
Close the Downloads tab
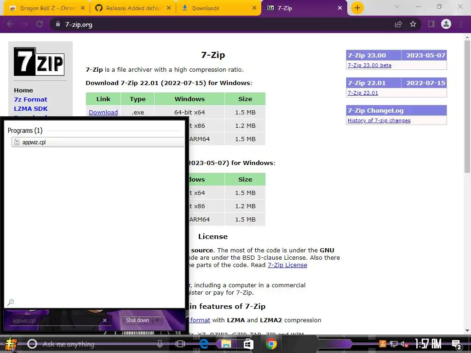pos(254,8)
